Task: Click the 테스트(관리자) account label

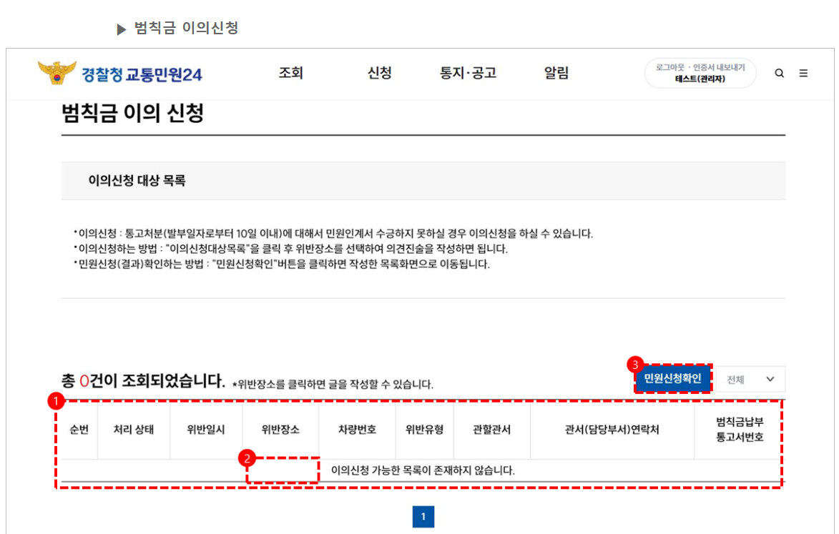Action: point(700,79)
